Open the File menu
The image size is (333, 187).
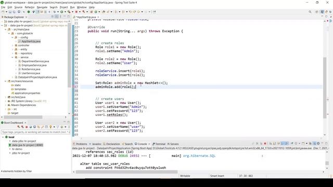click(3, 7)
